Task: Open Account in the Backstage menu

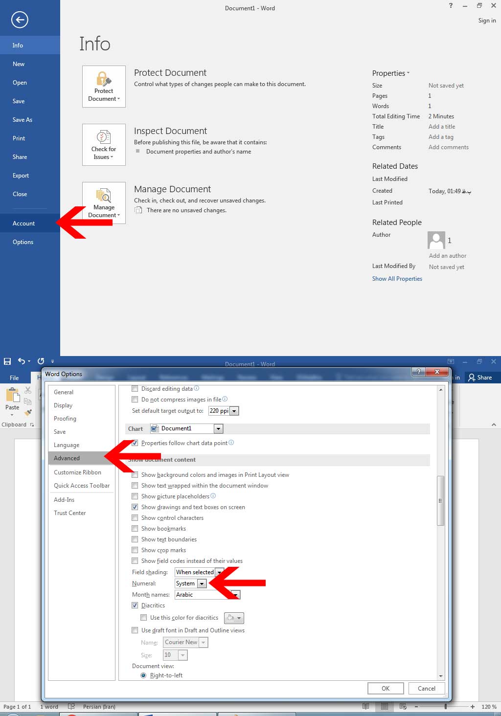Action: pyautogui.click(x=30, y=224)
